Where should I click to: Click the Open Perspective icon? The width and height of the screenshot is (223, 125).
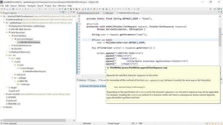[215, 9]
